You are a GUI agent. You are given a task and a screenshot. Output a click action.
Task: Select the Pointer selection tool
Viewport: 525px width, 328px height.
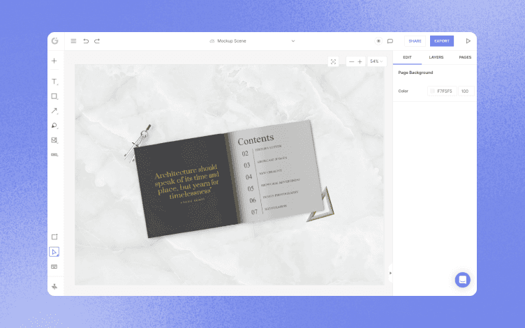click(54, 252)
